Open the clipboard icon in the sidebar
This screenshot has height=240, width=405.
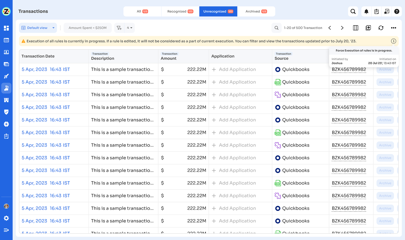(6, 136)
